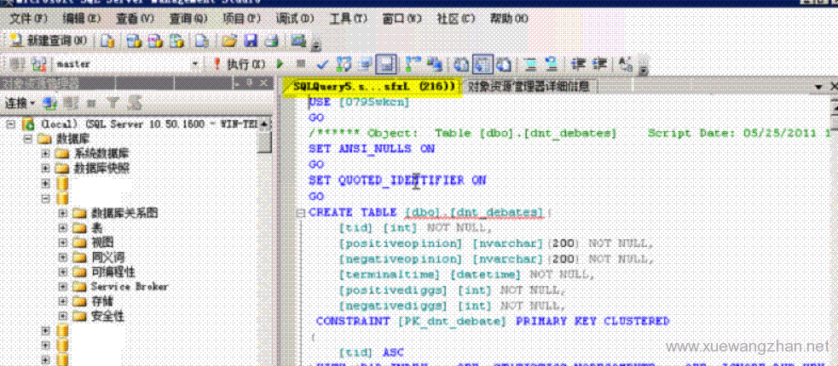838x366 pixels.
Task: Click the Increase Indent icon in editor toolbar
Action: 601,64
